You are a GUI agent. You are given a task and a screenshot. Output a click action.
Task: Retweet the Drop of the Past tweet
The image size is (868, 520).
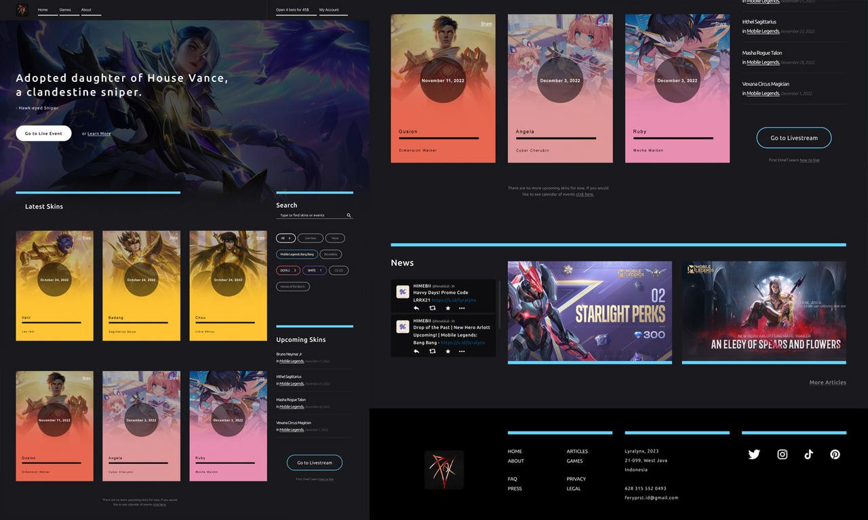point(432,351)
